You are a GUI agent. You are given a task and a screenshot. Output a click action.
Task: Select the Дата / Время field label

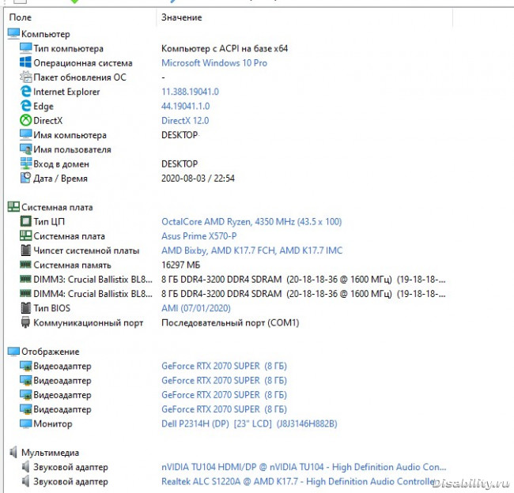61,179
